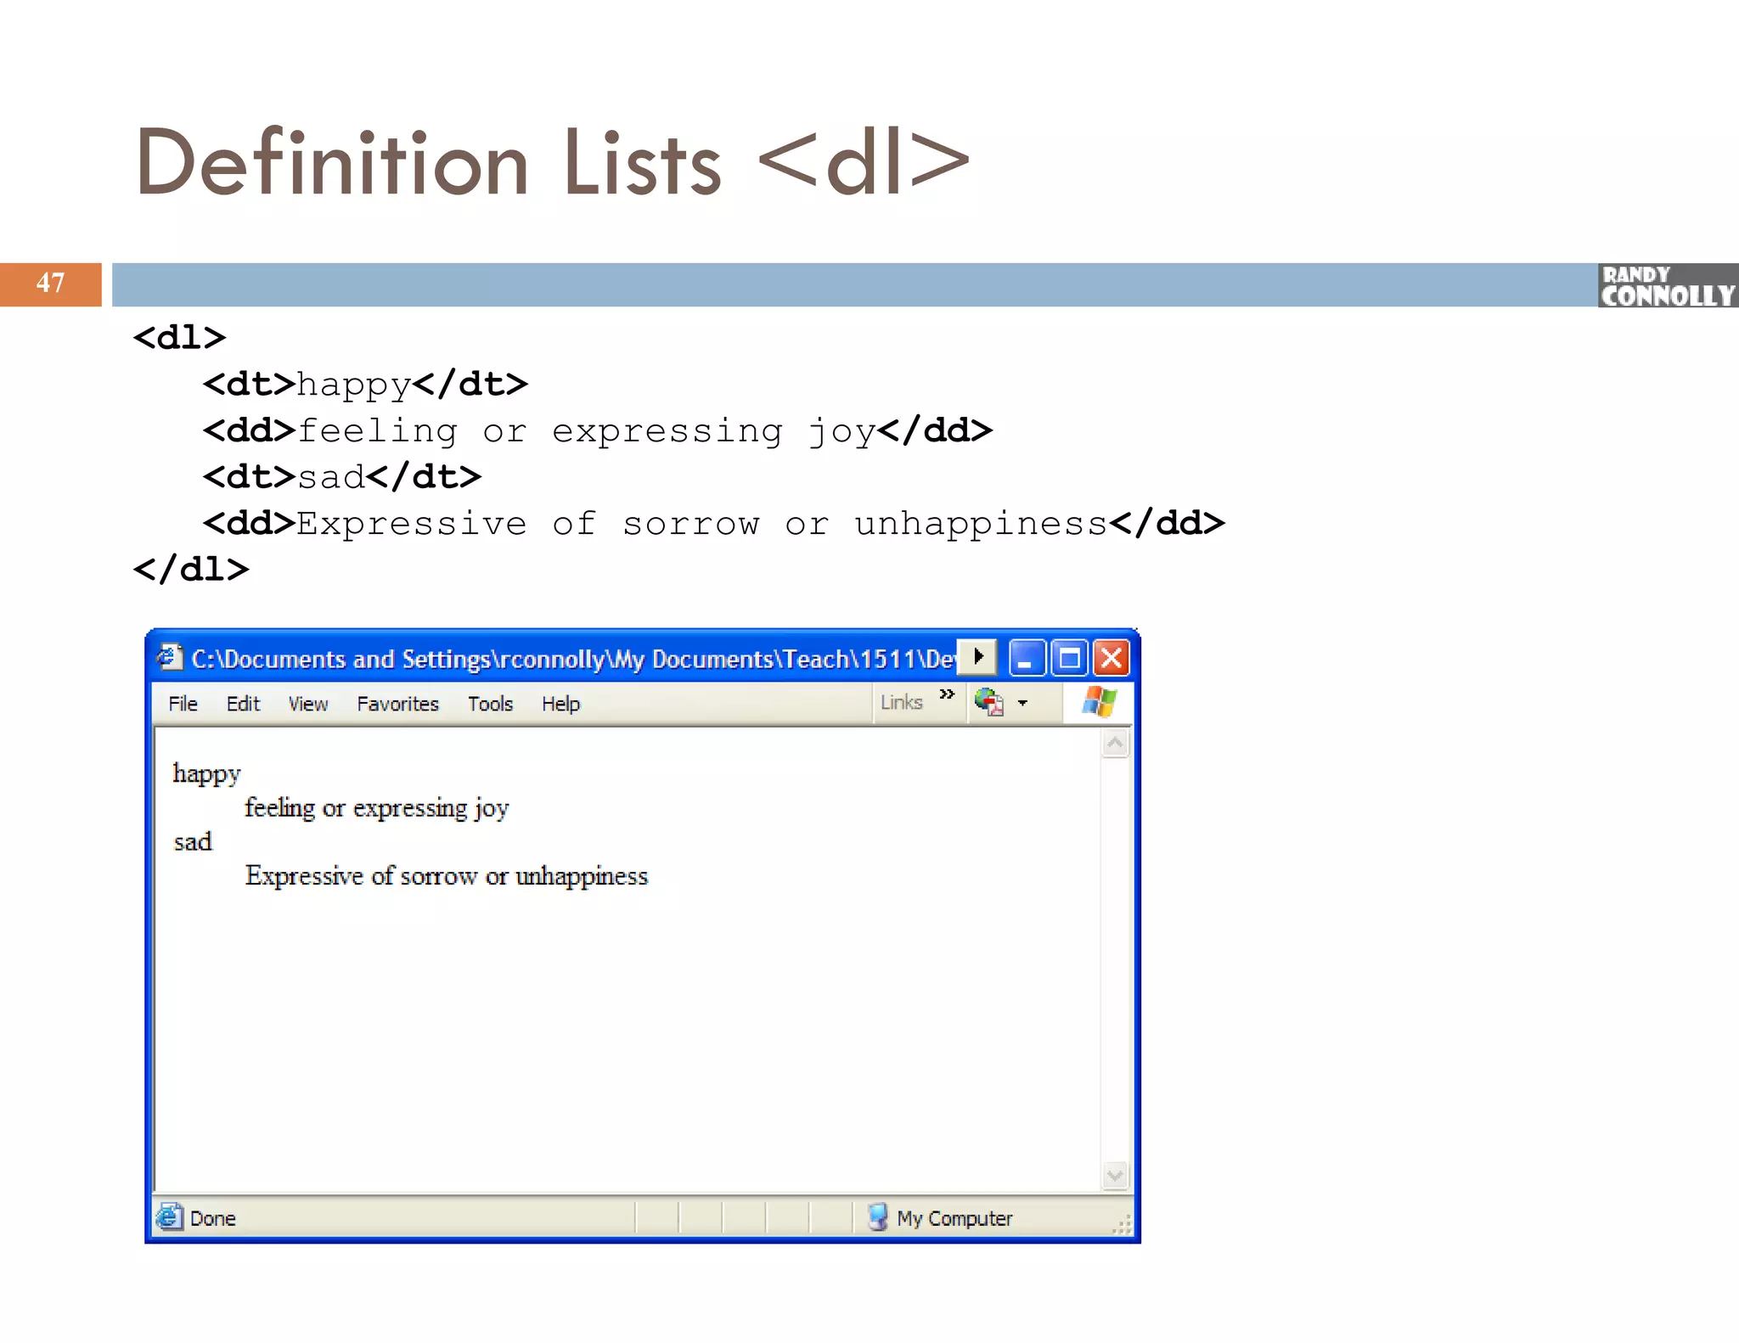
Task: Click the term 'sad' in the page
Action: [x=192, y=841]
